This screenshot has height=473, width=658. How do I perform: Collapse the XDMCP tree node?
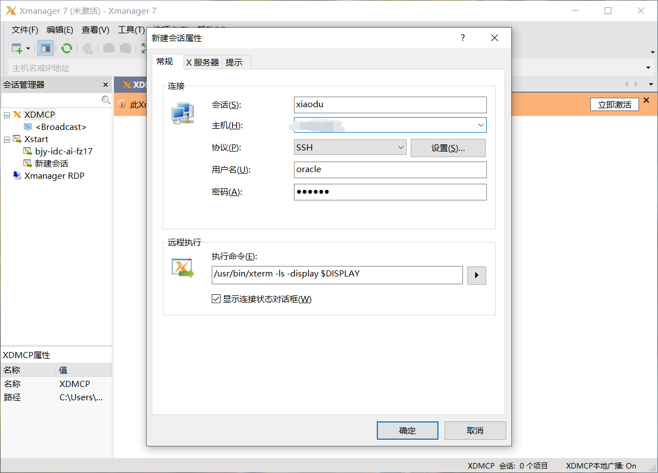tap(7, 115)
